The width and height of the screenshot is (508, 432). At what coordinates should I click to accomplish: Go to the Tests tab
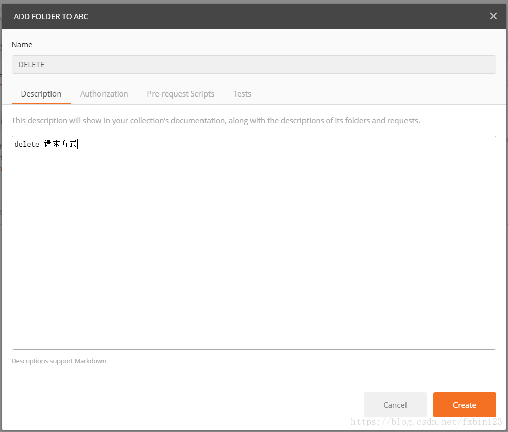242,94
